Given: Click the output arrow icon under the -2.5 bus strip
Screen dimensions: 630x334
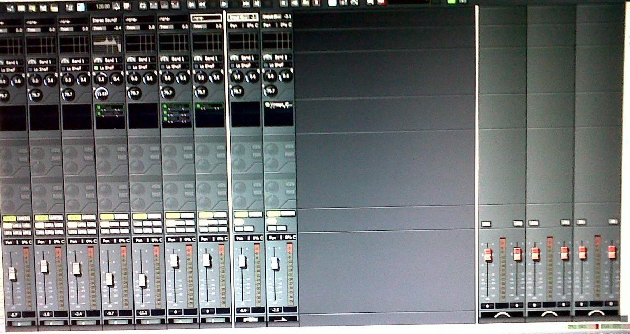Looking at the screenshot, I should (x=281, y=319).
